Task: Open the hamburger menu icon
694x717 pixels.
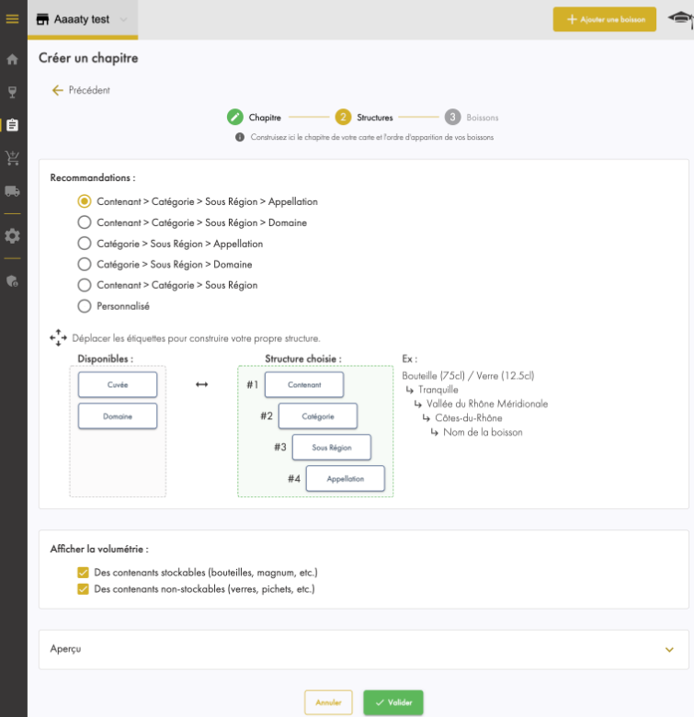Action: point(12,18)
